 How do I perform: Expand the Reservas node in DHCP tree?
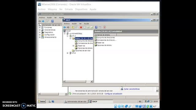click(73, 46)
